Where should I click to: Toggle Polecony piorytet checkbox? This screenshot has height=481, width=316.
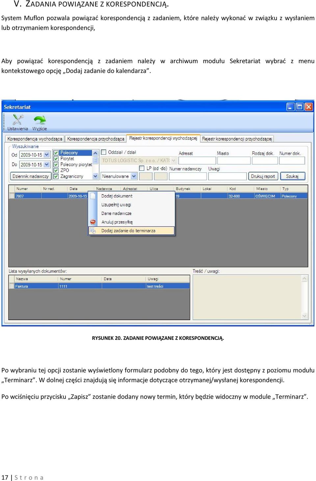(56, 165)
